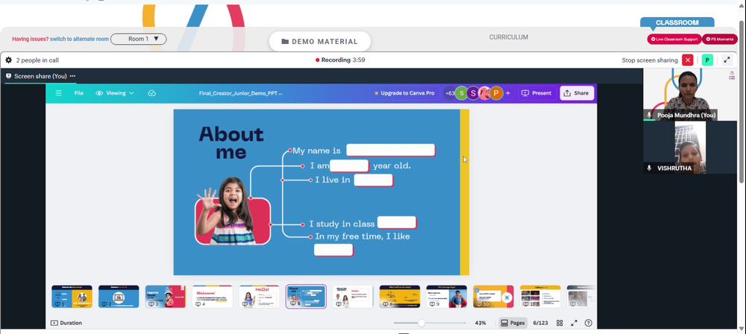This screenshot has height=334, width=746.
Task: Stop screen sharing with the red X
Action: pyautogui.click(x=688, y=60)
